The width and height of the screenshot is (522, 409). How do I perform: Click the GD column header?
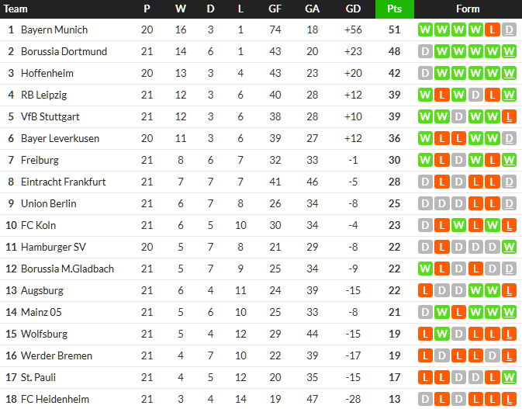(x=353, y=9)
